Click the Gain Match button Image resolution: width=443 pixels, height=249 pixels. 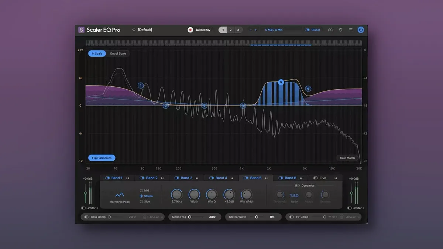point(347,158)
